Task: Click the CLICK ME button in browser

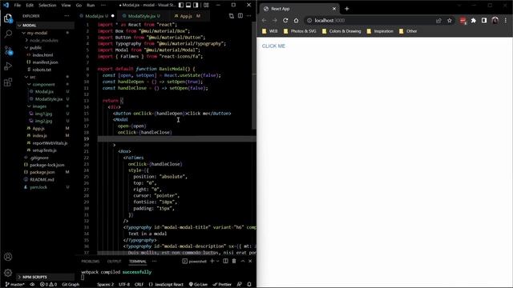Action: coord(273,46)
